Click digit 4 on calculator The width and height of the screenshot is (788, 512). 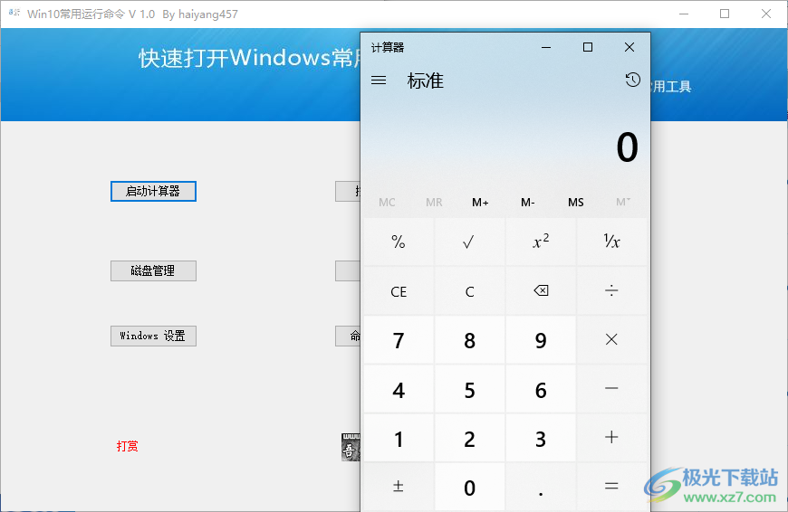click(x=399, y=389)
